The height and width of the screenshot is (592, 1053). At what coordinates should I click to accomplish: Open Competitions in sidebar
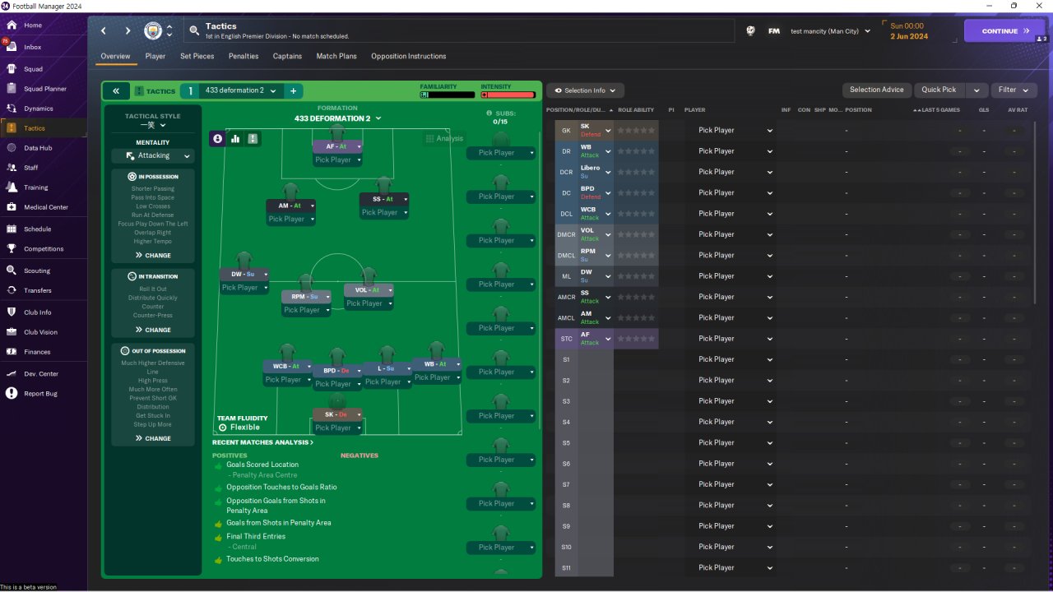click(x=43, y=249)
